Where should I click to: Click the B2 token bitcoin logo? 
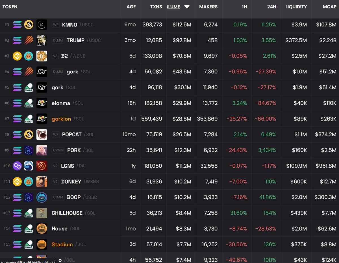coord(42,56)
